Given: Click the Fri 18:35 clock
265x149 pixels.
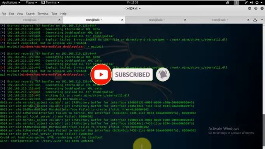Looking at the screenshot, I should pyautogui.click(x=132, y=2).
